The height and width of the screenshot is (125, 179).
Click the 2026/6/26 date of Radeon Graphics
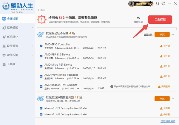click(88, 89)
